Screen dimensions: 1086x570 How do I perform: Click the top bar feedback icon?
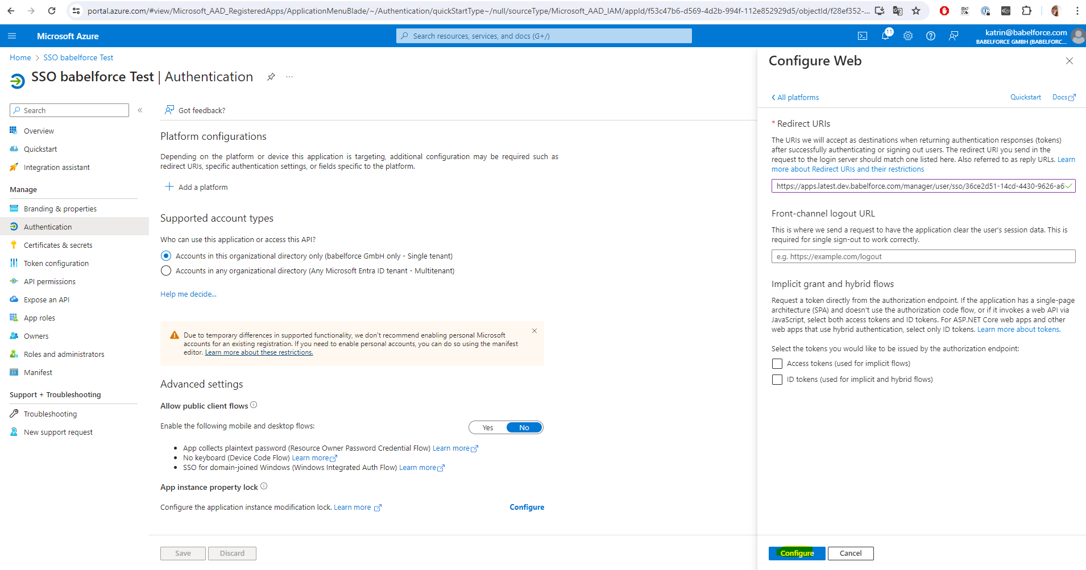(x=954, y=36)
